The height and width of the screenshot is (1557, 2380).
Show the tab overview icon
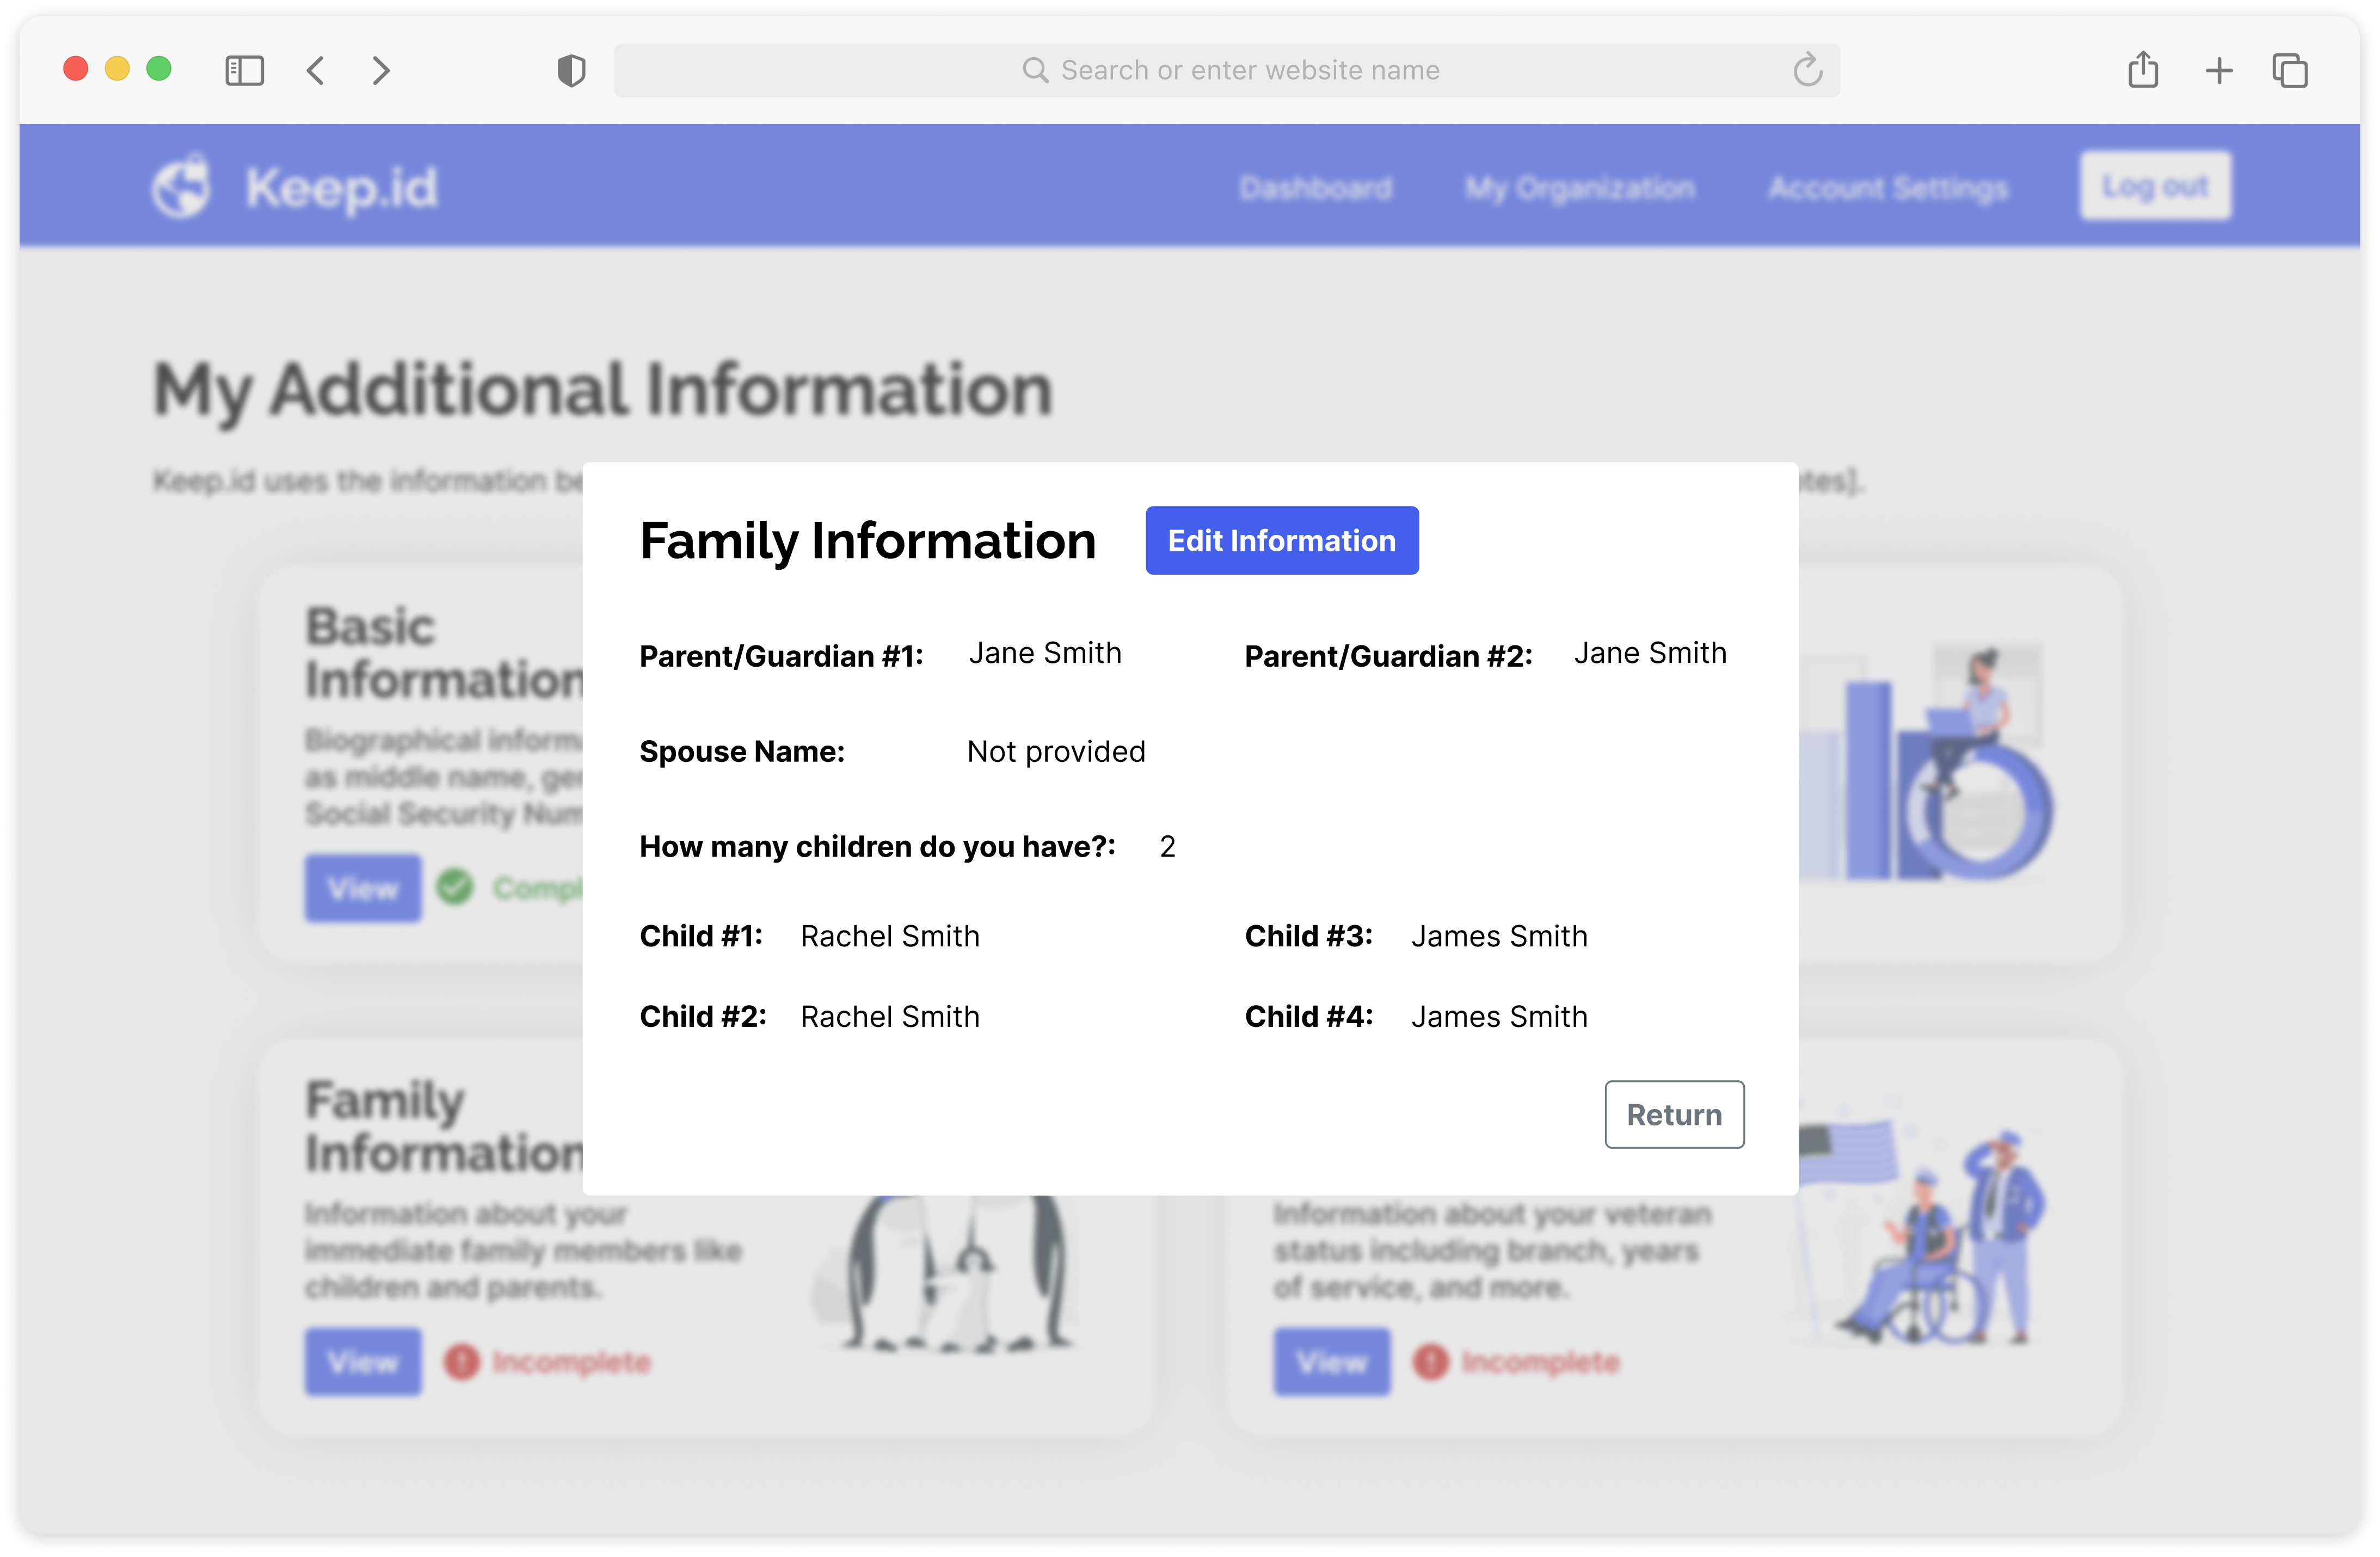coord(2290,70)
